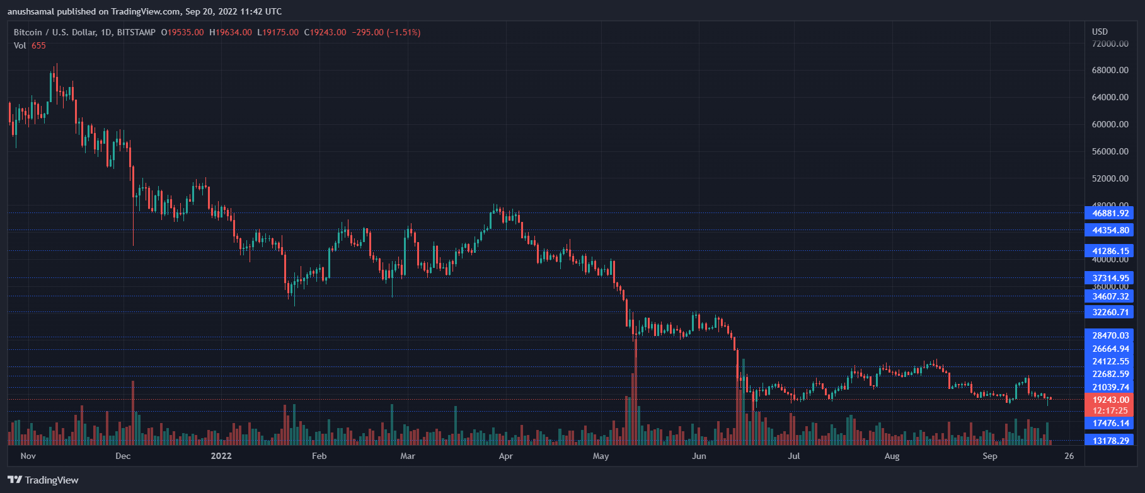Select the 28470.03 price level label

point(1109,335)
